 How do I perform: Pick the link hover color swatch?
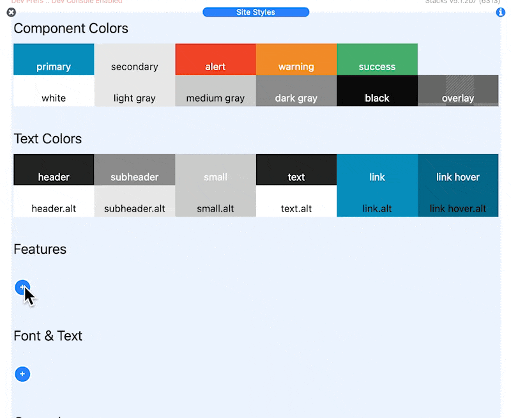[458, 170]
